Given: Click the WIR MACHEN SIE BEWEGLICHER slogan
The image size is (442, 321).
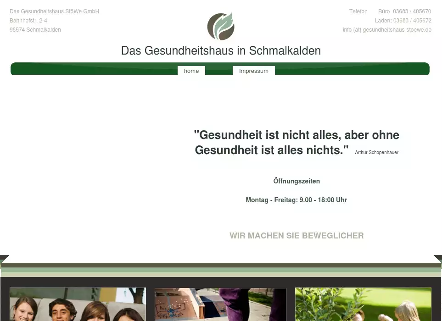Looking at the screenshot, I should [x=297, y=236].
